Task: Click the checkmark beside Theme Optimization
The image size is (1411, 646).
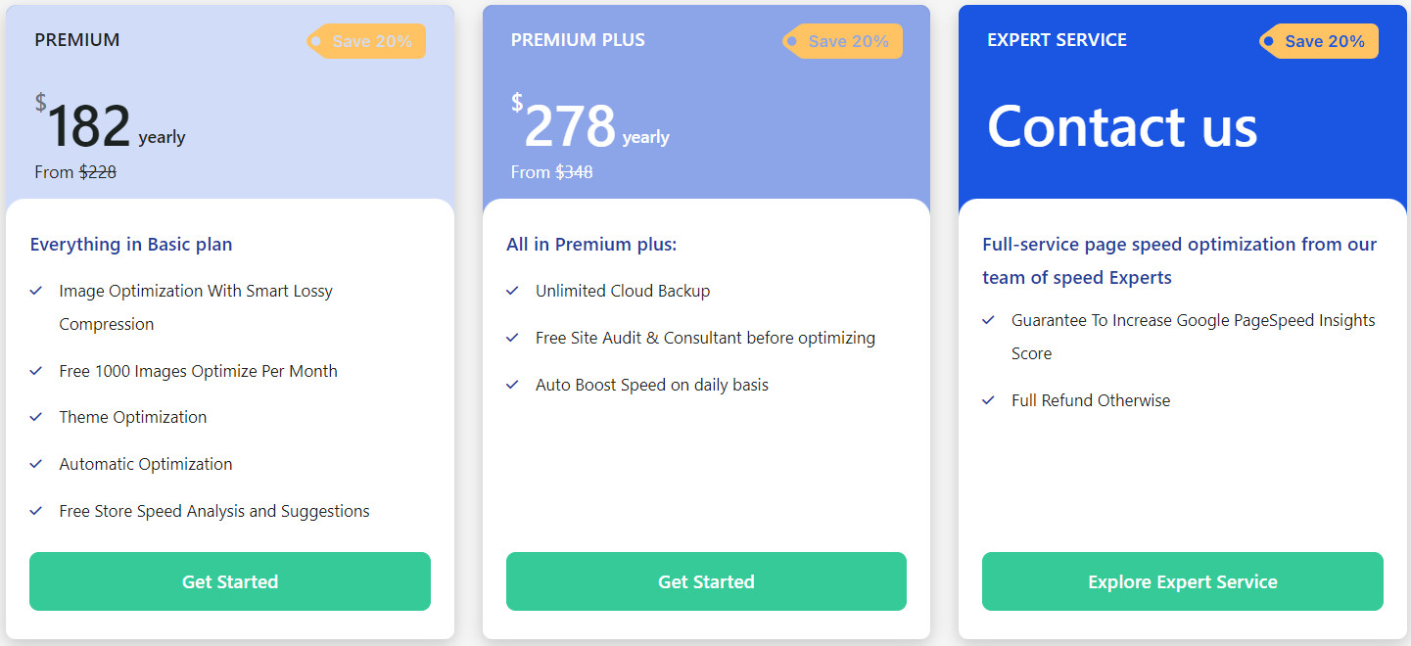Action: (x=36, y=417)
